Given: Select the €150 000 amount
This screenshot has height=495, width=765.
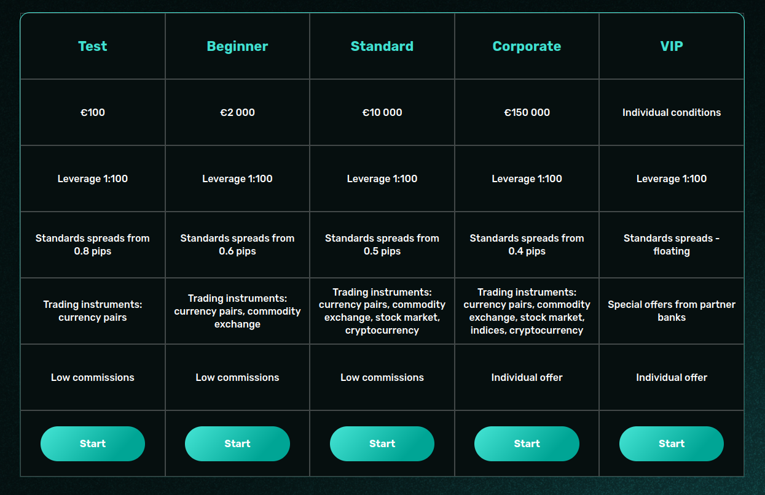Looking at the screenshot, I should (527, 112).
